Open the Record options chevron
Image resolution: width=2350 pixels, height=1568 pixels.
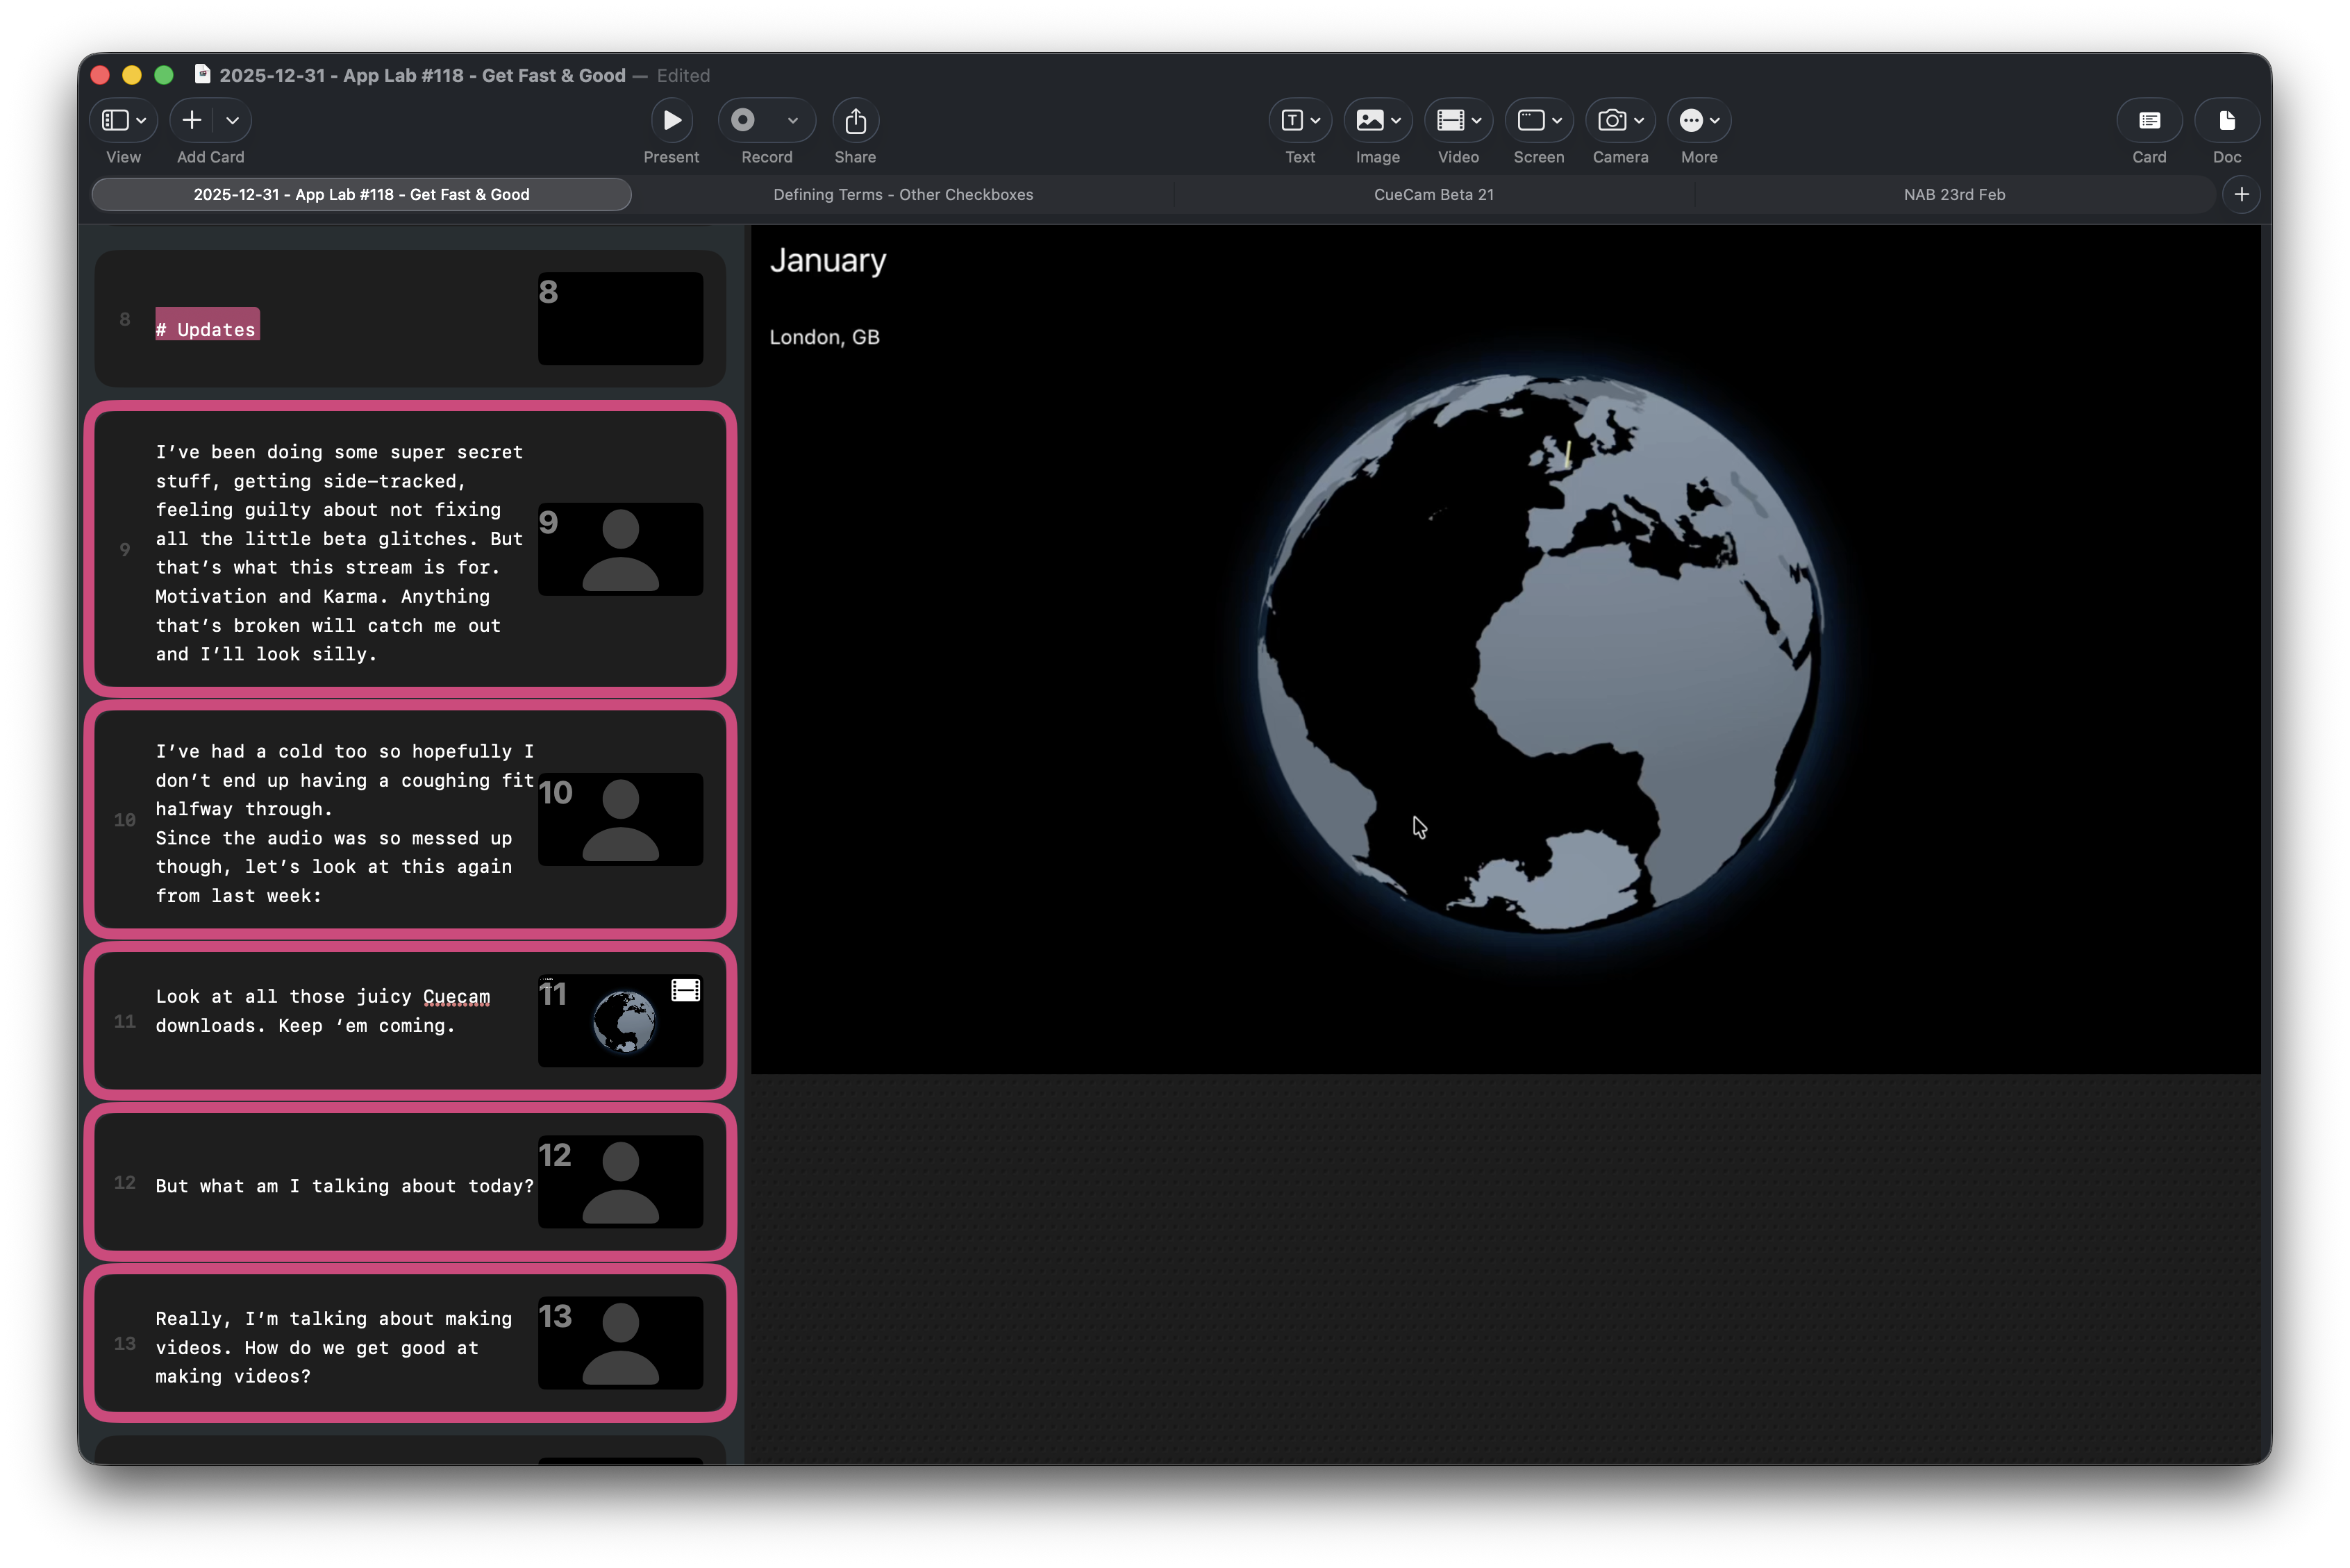793,120
